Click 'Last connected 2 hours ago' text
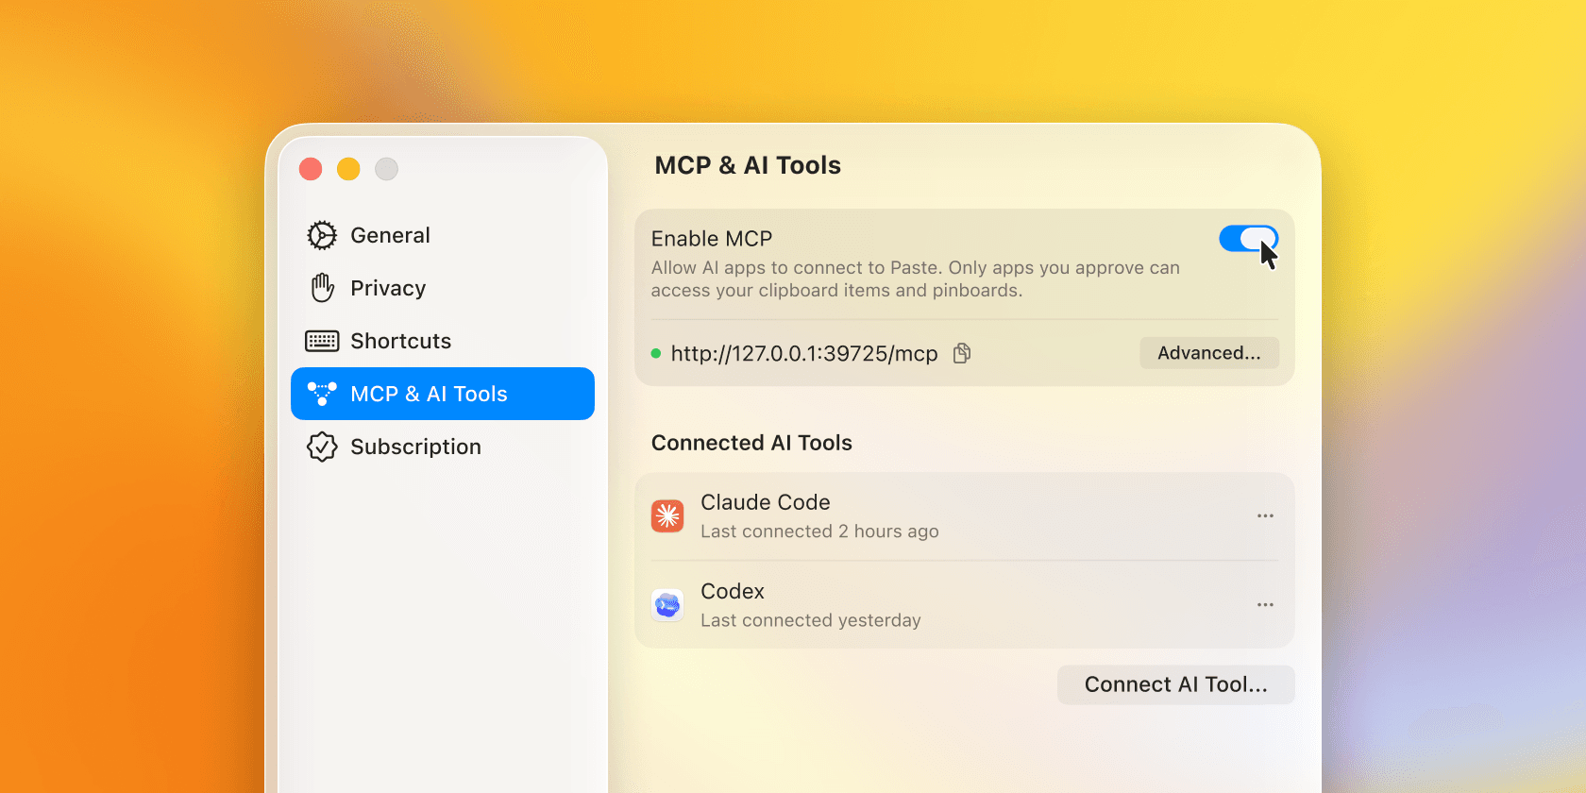The height and width of the screenshot is (793, 1586). pyautogui.click(x=819, y=531)
